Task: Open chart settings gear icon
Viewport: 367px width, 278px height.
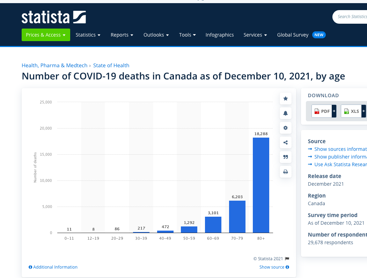Action: point(285,128)
